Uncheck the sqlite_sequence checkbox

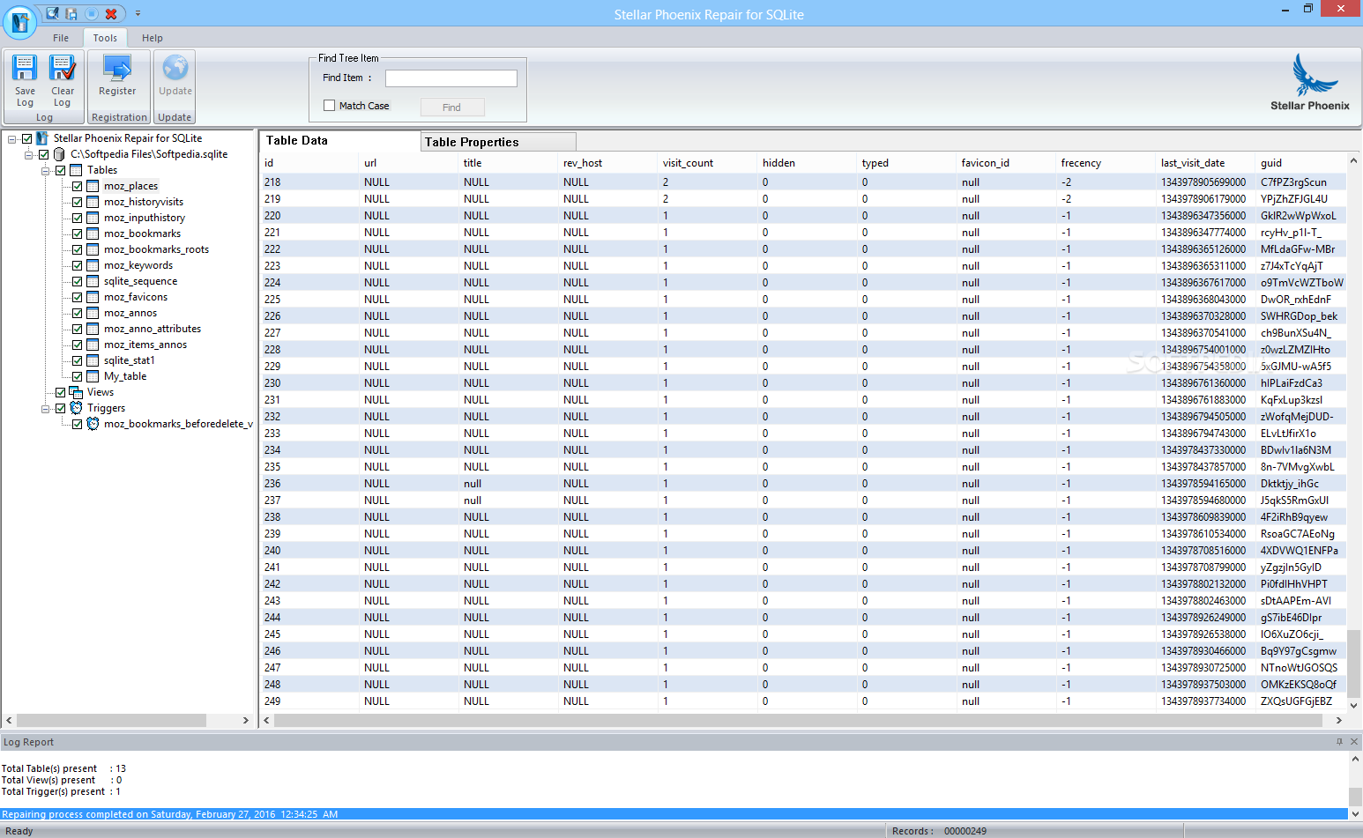pyautogui.click(x=78, y=282)
